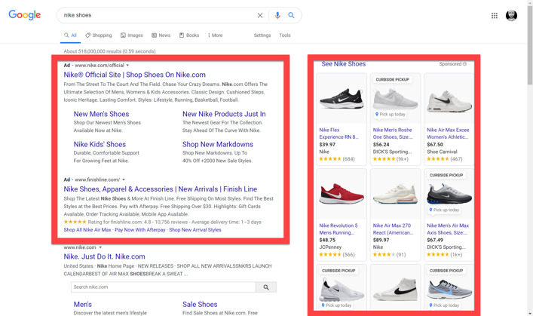The width and height of the screenshot is (533, 316).
Task: Click the JCPenney seller name
Action: tap(330, 247)
